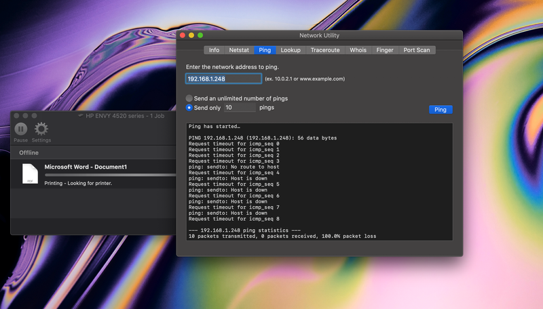
Task: Click the printer icon in HP ENVY title bar
Action: [81, 116]
